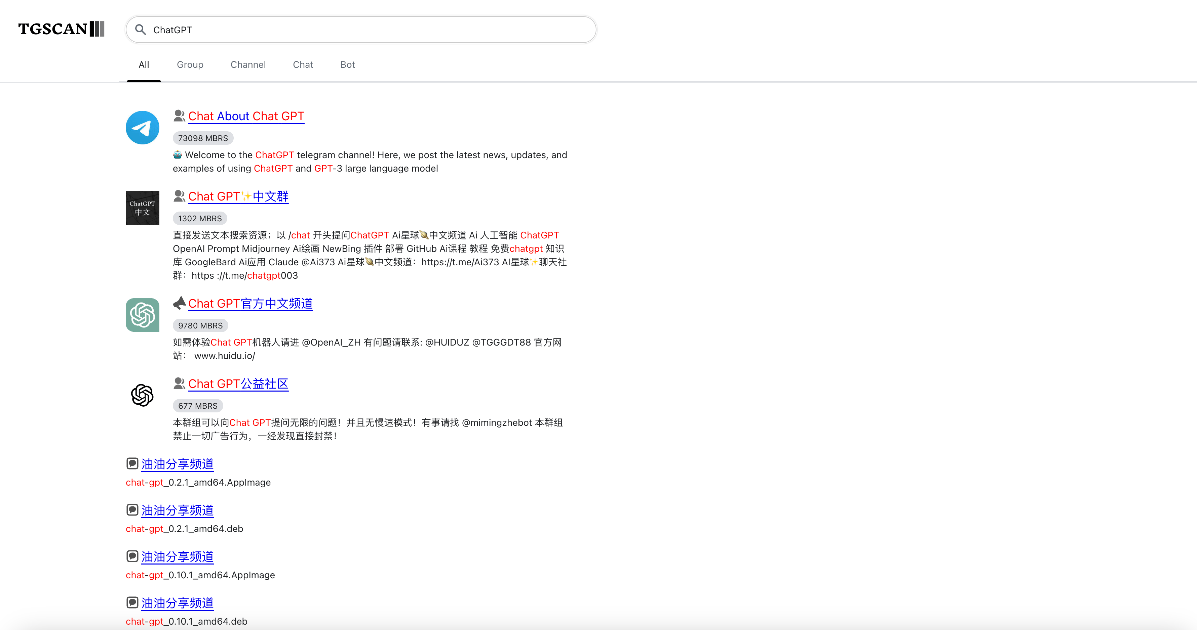Click the @mimingzhebot mention text
The image size is (1197, 630).
pos(497,422)
